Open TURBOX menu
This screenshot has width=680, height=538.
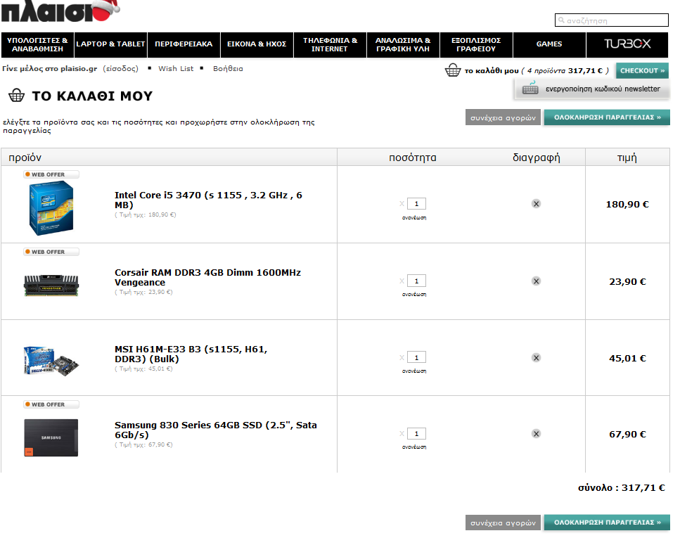(x=627, y=45)
